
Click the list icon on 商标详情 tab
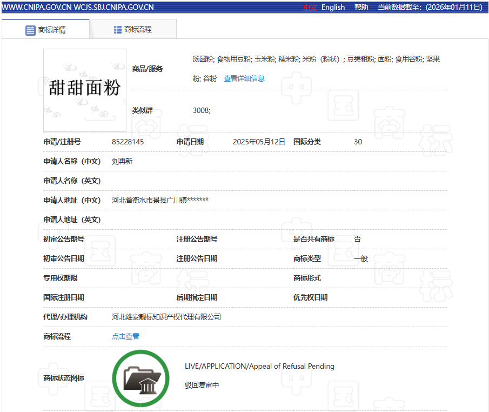click(x=30, y=30)
